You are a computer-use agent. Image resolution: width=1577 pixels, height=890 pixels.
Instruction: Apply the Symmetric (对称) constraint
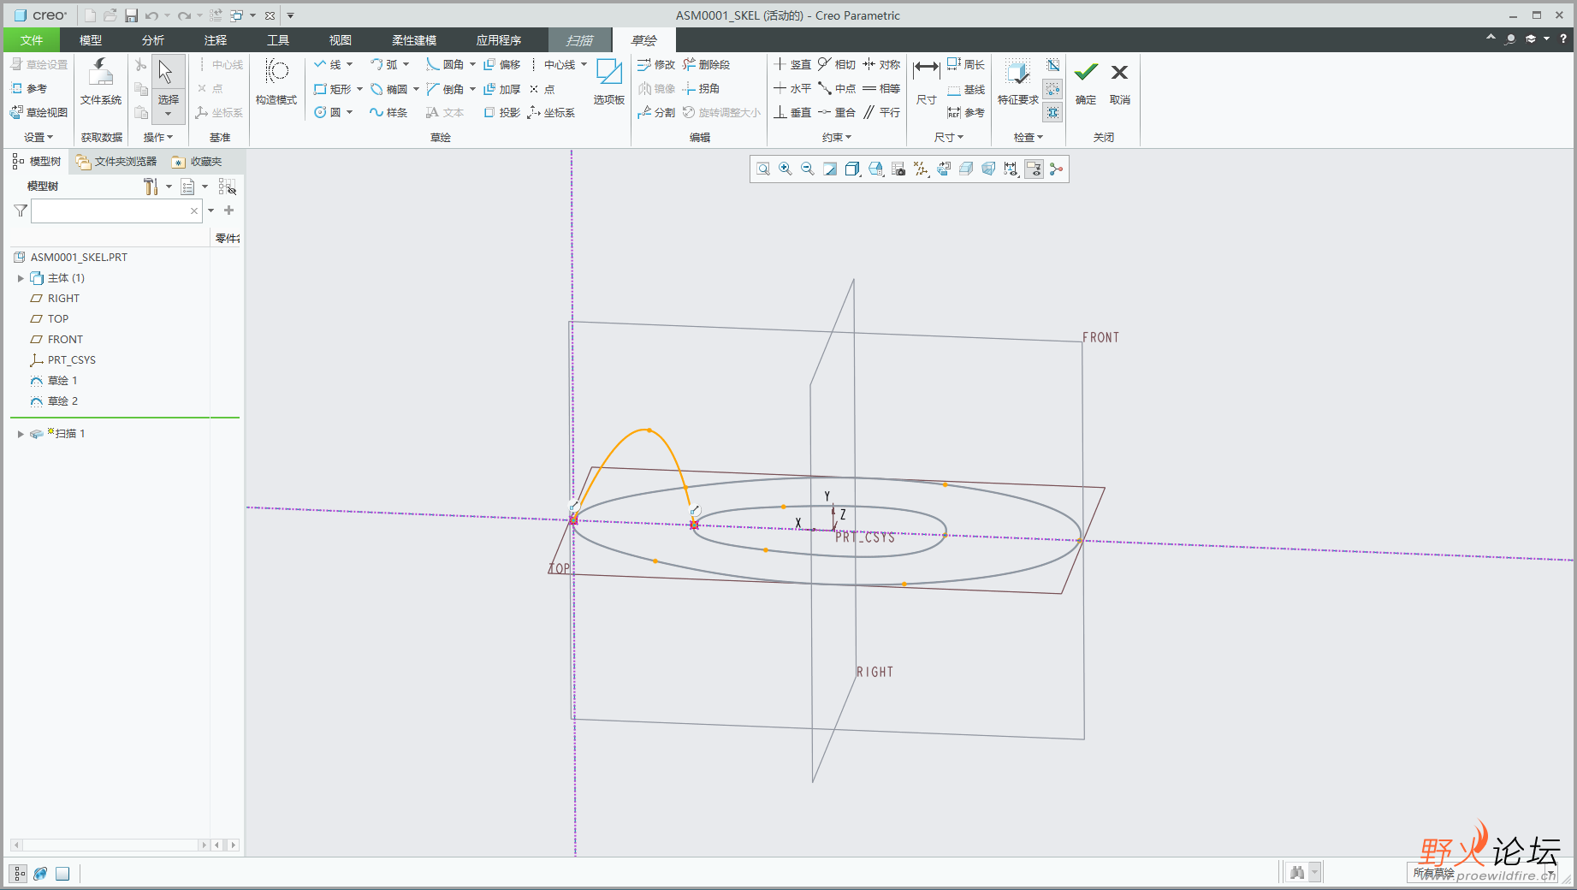tap(881, 64)
